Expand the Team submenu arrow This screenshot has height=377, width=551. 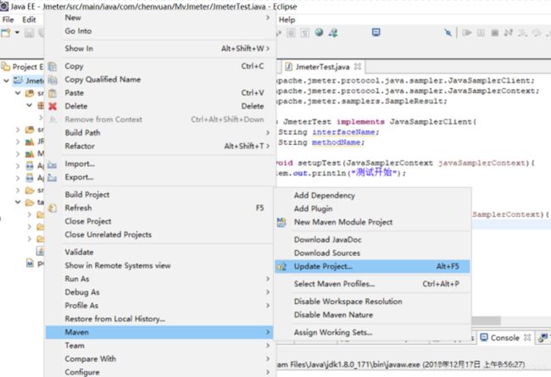tap(268, 346)
